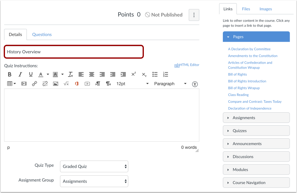Click the background color button
297x193 pixels.
[55, 74]
